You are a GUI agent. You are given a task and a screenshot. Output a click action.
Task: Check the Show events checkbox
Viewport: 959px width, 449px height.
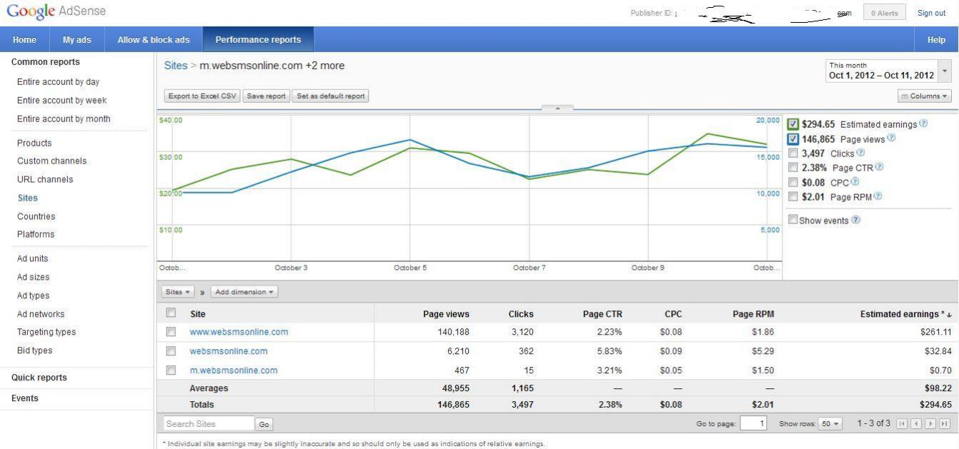coord(792,220)
